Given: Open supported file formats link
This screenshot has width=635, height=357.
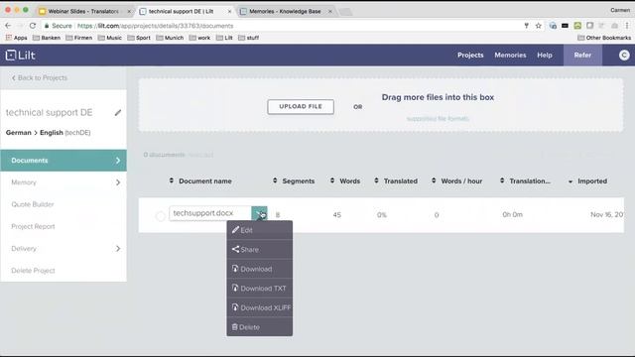Looking at the screenshot, I should click(x=438, y=119).
